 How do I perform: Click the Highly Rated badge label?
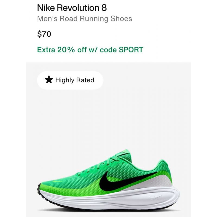tap(75, 80)
